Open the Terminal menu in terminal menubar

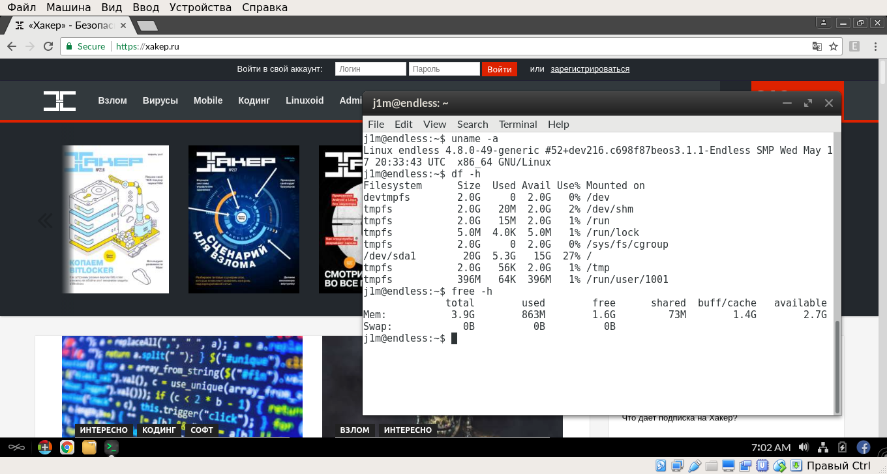coord(518,124)
